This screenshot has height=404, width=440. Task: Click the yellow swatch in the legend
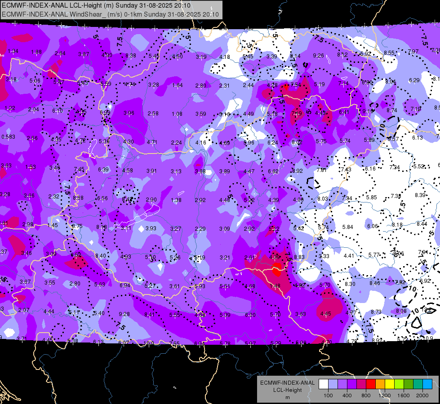390,384
